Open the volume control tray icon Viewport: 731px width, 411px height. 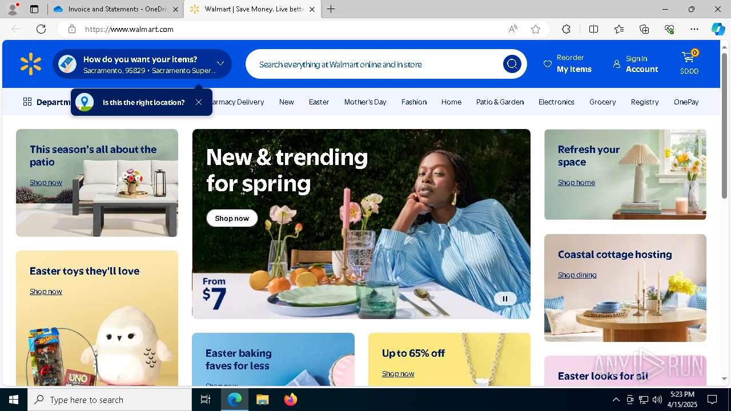point(657,400)
